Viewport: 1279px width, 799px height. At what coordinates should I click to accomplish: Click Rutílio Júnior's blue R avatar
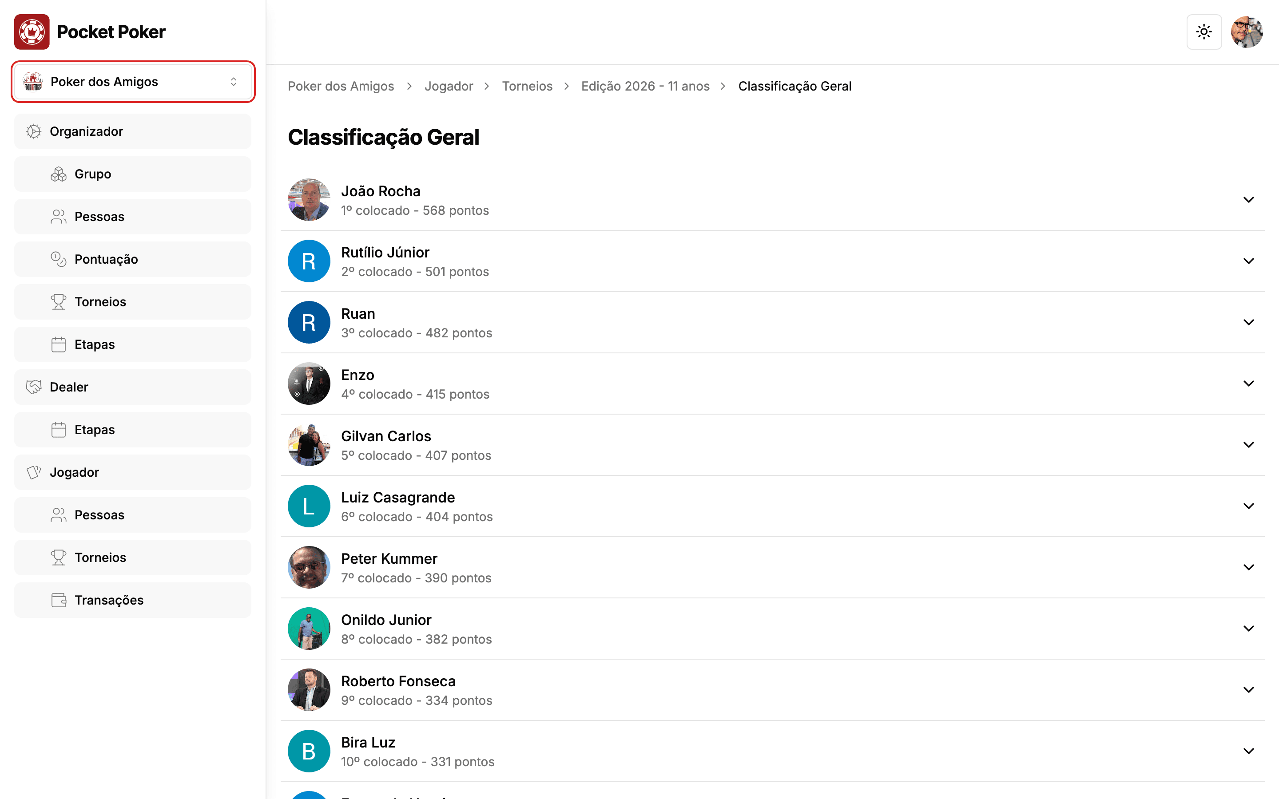[x=309, y=261]
